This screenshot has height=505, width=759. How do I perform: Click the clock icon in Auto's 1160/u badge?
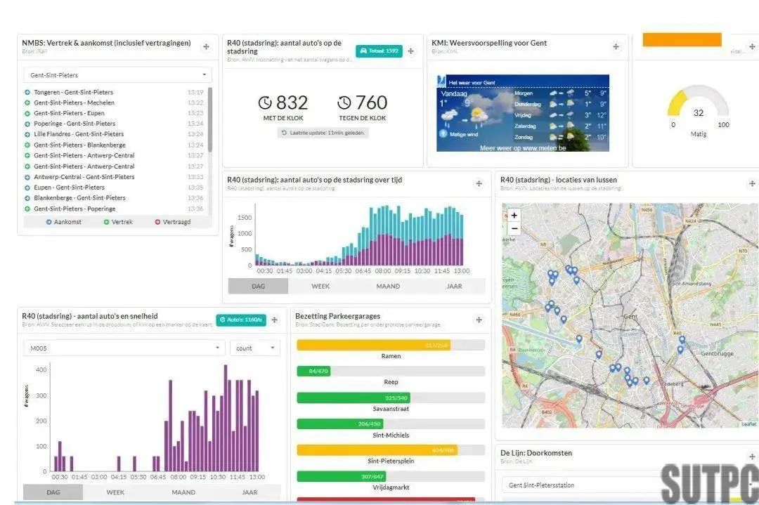(x=222, y=320)
